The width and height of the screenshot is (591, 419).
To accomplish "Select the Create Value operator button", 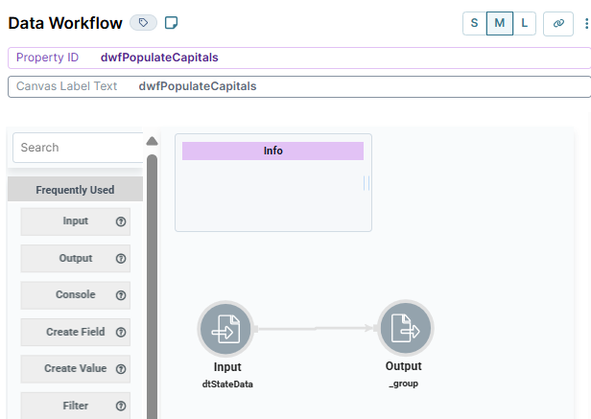I will coord(76,368).
